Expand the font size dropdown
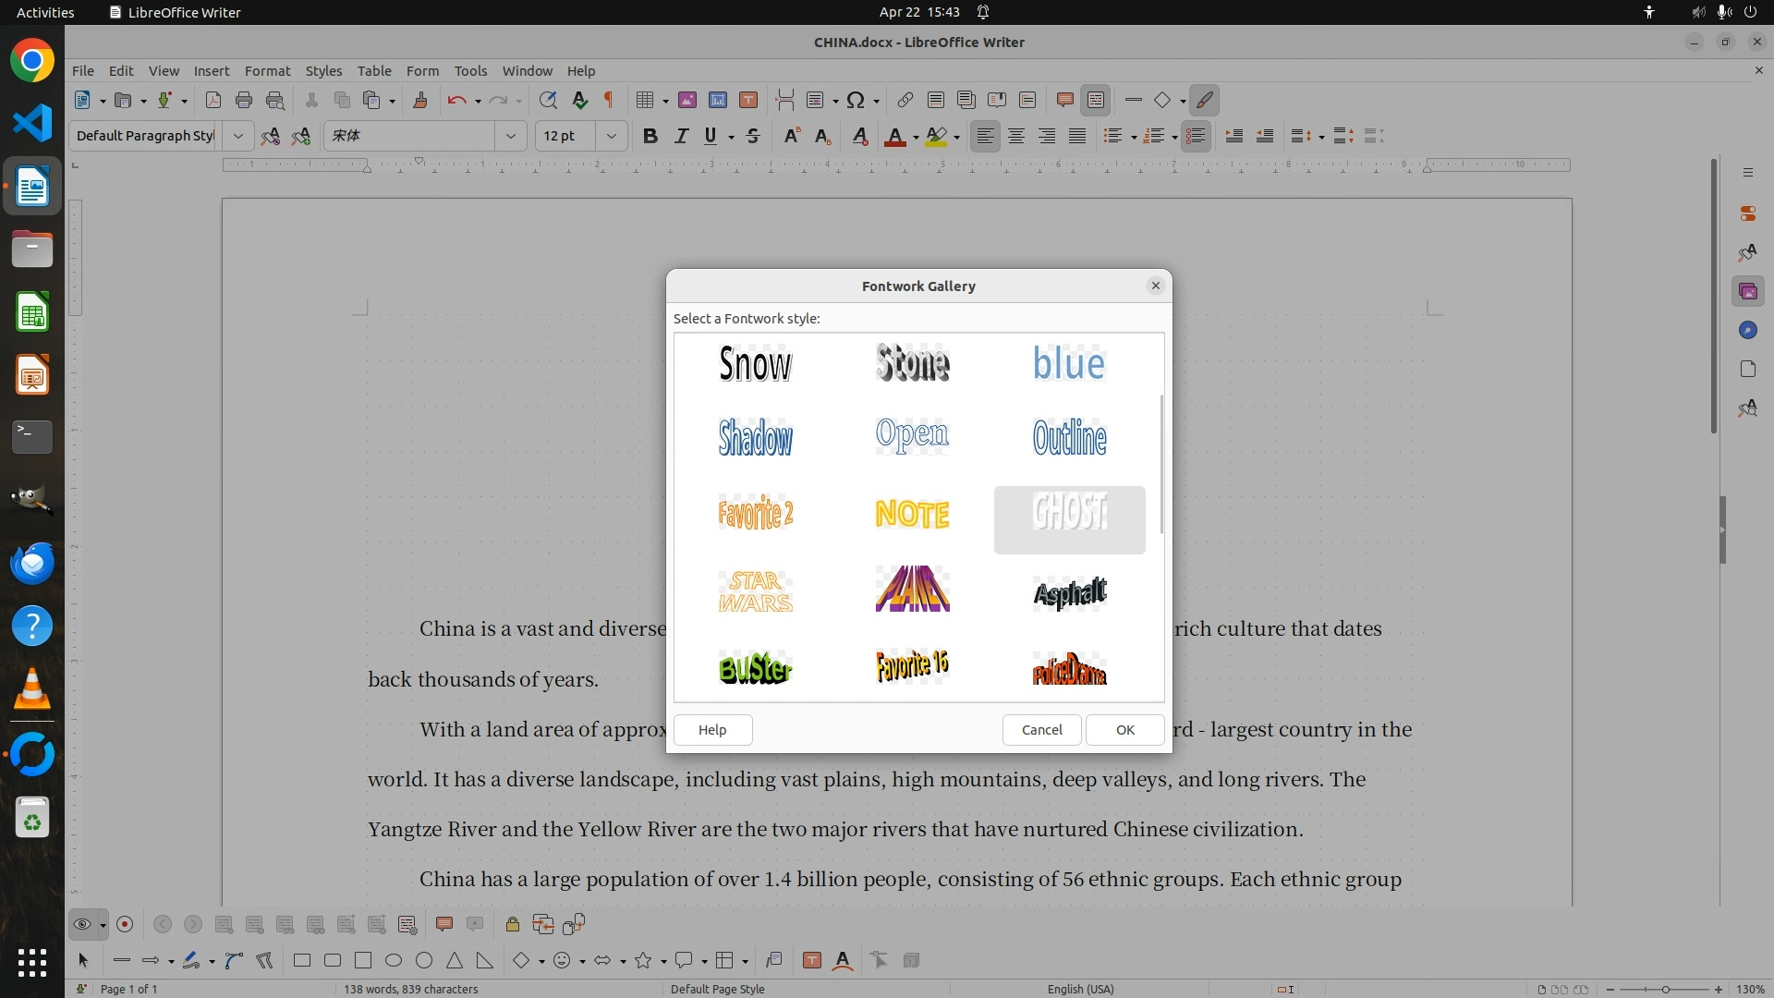The width and height of the screenshot is (1774, 998). [x=611, y=136]
